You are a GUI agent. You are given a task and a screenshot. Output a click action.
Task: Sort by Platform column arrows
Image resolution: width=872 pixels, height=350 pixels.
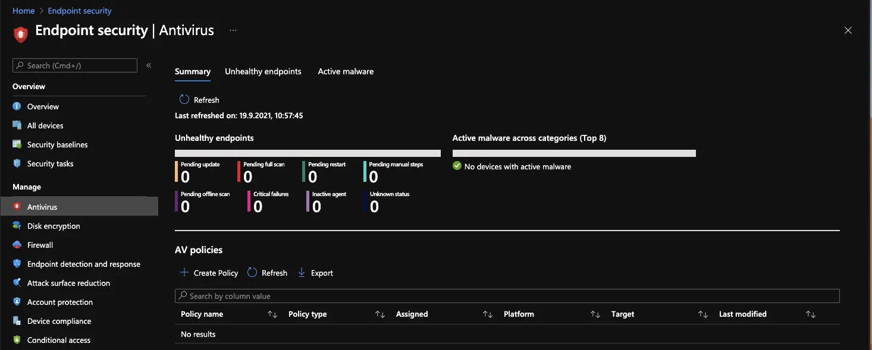[595, 314]
